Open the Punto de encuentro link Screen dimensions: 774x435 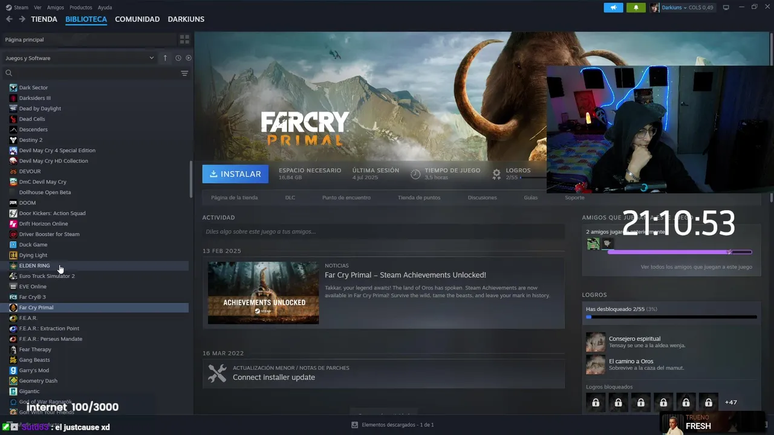pyautogui.click(x=346, y=198)
